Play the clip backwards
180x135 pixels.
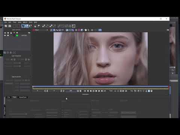point(88,91)
